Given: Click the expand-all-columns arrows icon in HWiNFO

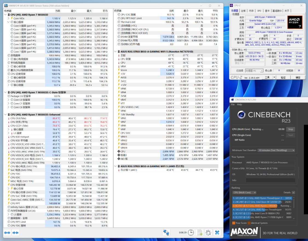Looking at the screenshot, I should coord(7,233).
